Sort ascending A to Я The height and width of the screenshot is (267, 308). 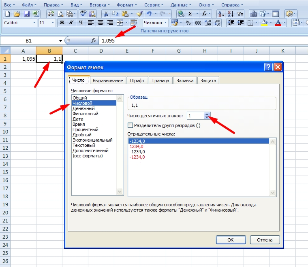click(221, 14)
